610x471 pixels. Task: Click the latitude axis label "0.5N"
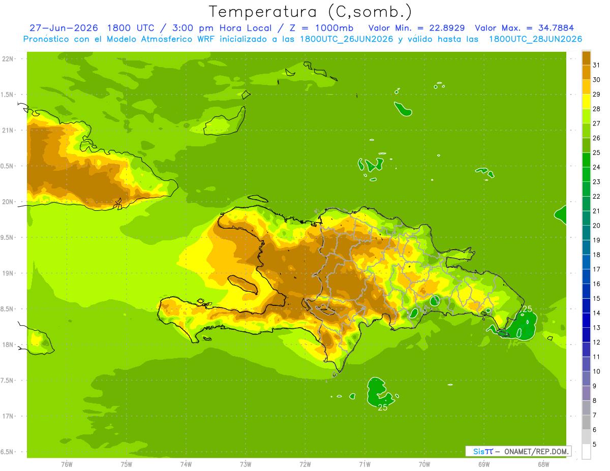8,166
